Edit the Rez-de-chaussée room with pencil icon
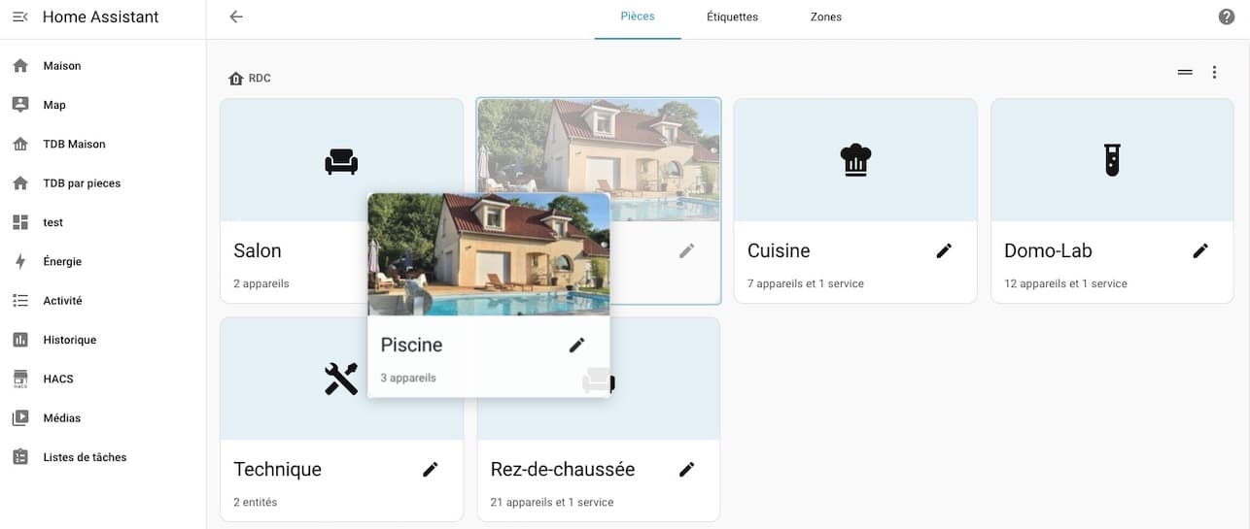Image resolution: width=1250 pixels, height=529 pixels. click(x=687, y=469)
